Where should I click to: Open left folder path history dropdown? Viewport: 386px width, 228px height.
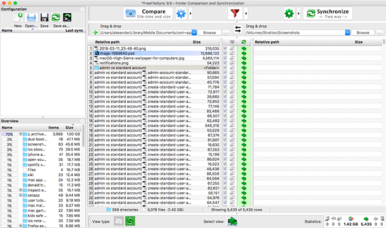(194, 32)
